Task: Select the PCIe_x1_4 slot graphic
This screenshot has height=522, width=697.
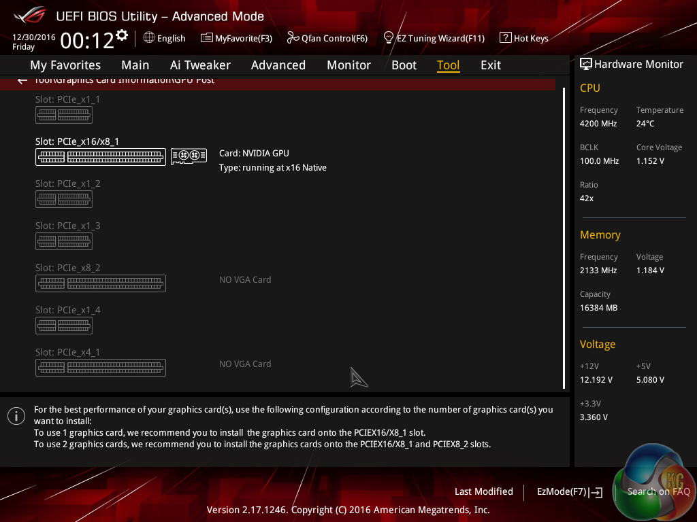Action: [x=64, y=326]
